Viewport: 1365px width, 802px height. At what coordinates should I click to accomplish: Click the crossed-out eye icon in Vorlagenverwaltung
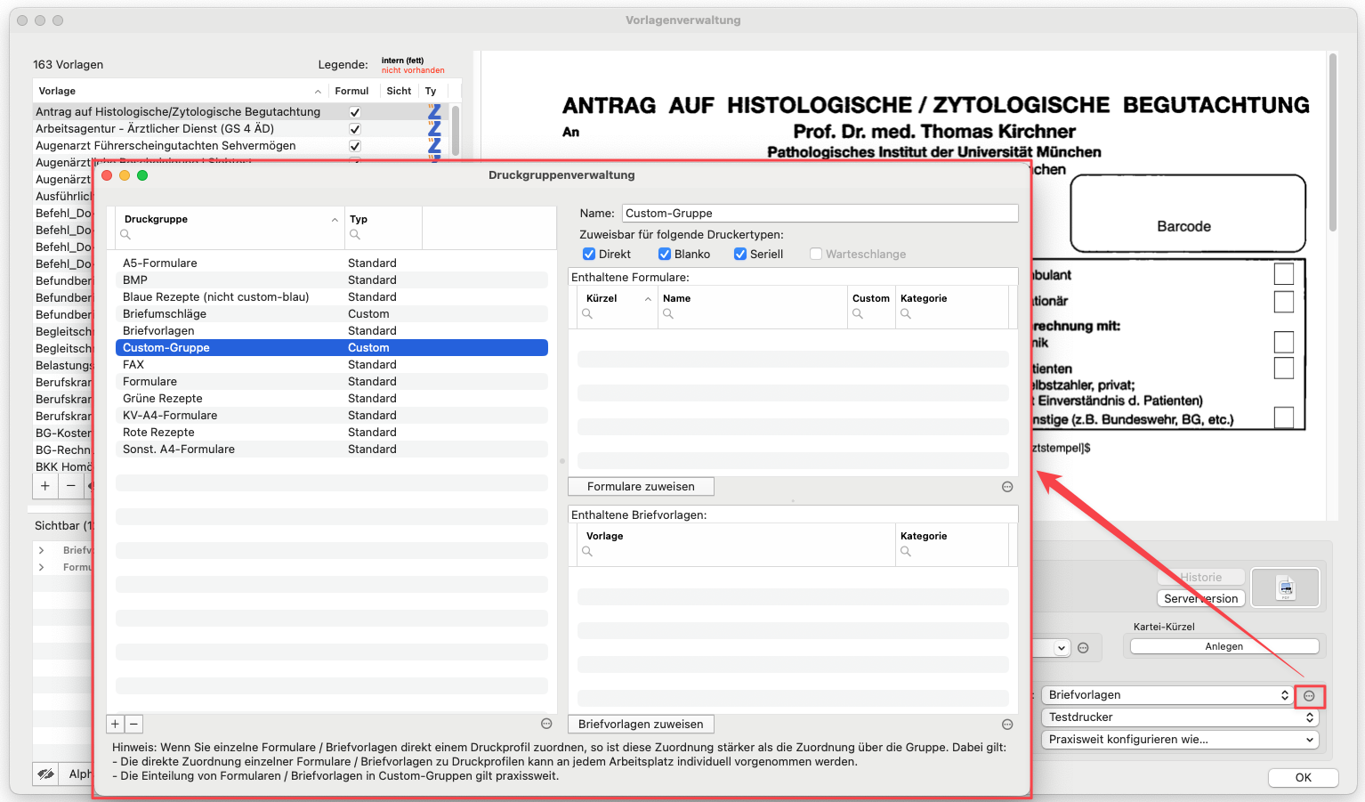(45, 774)
